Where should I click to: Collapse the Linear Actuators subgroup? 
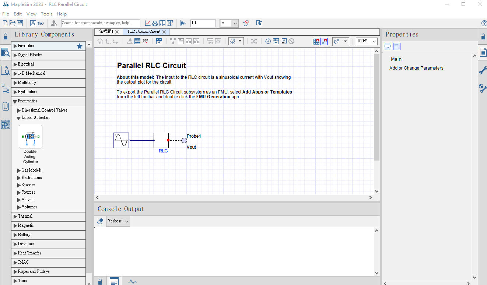[x=19, y=118]
